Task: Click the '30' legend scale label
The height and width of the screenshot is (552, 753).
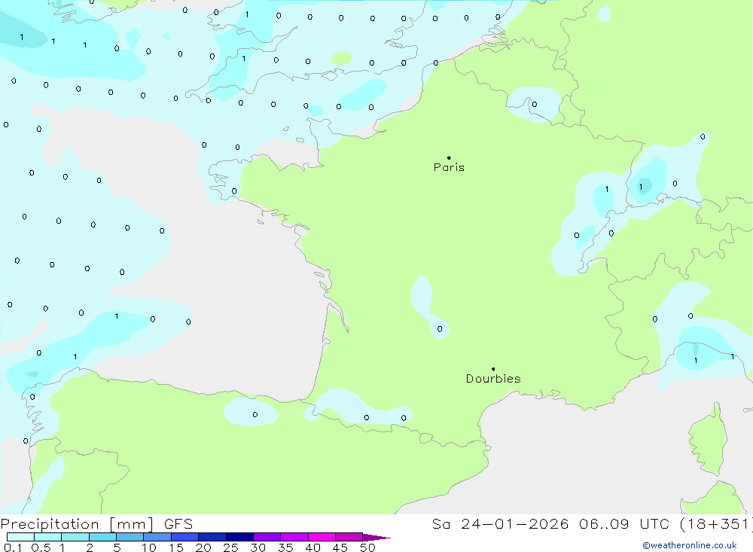Action: pos(258,547)
